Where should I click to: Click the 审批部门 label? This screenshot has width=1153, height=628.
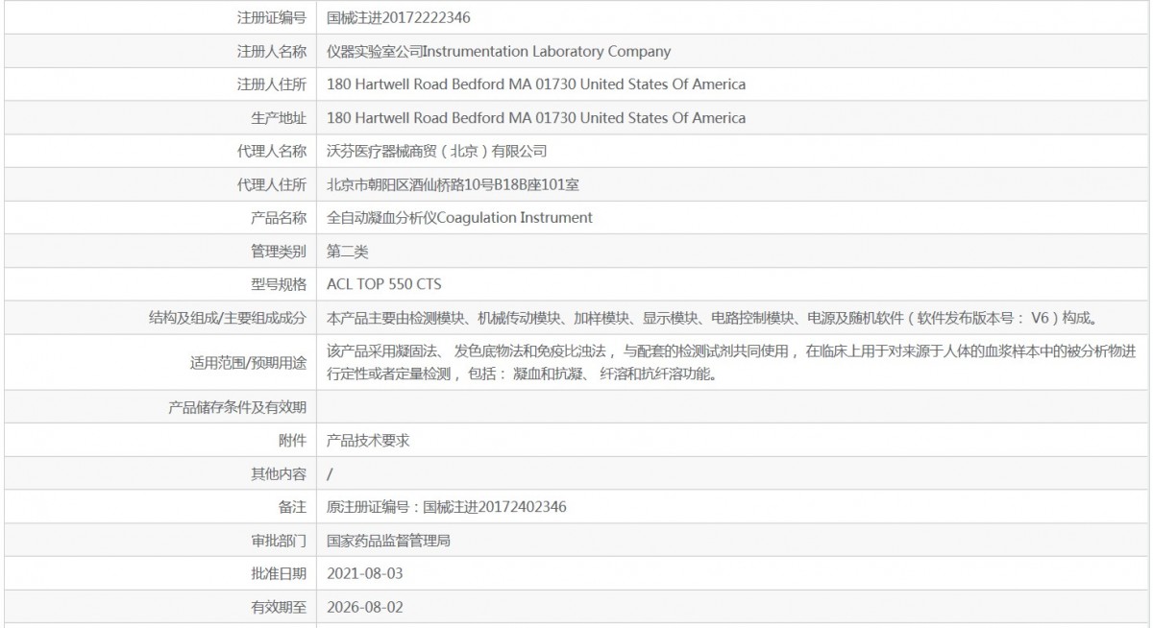(x=279, y=541)
